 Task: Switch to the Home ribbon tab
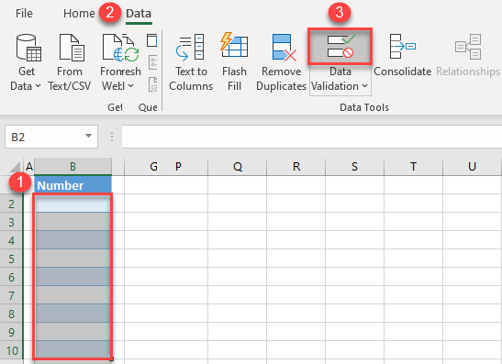coord(79,14)
